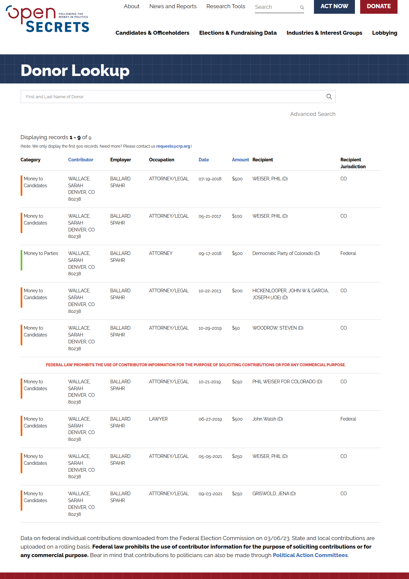The width and height of the screenshot is (409, 579).
Task: Open Elections & Fundraising Data menu
Action: 238,33
